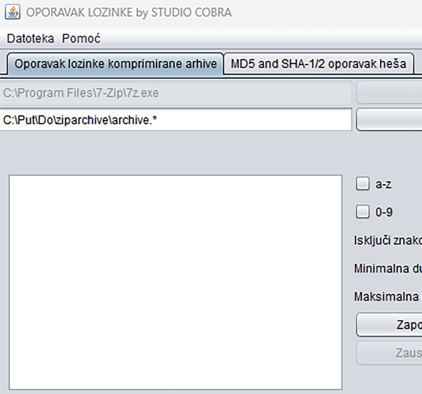
Task: Click the 7z.exe program path field
Action: [175, 93]
